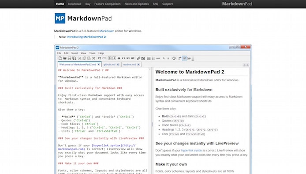Click the New document toolbar icon

tap(60, 58)
